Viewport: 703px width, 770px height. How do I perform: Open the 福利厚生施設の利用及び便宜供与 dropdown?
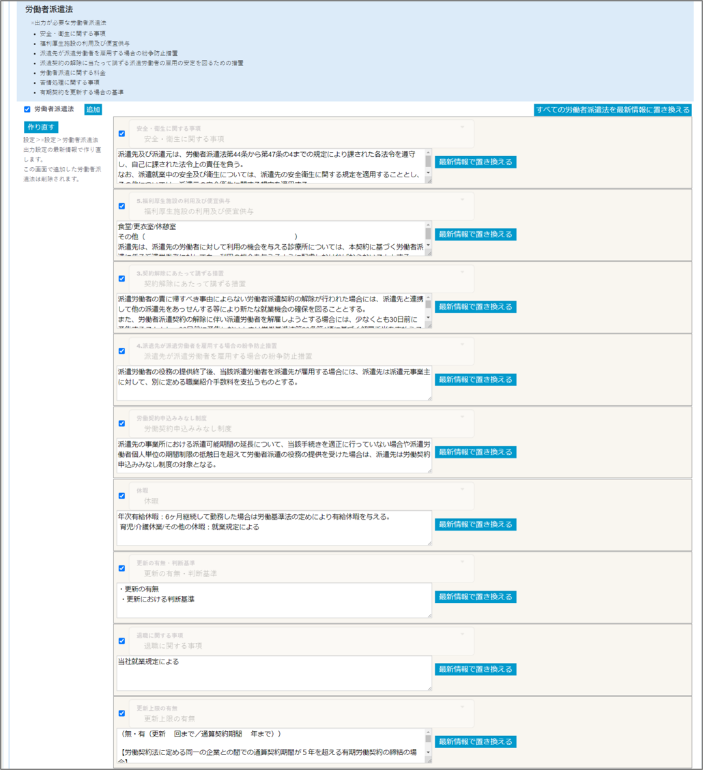pos(302,206)
